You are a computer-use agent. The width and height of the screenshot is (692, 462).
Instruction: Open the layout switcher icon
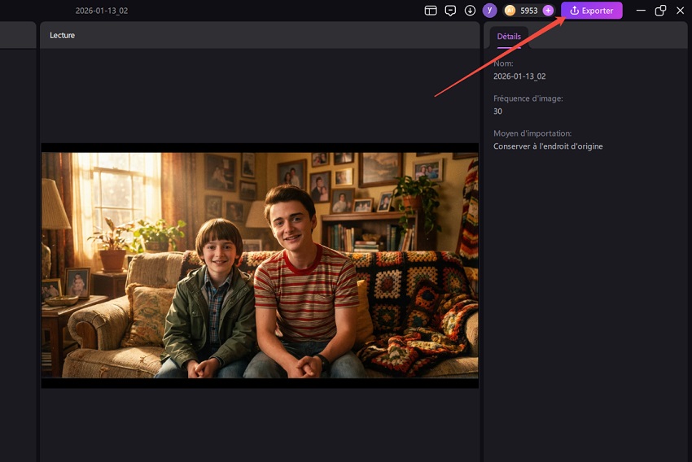[431, 11]
